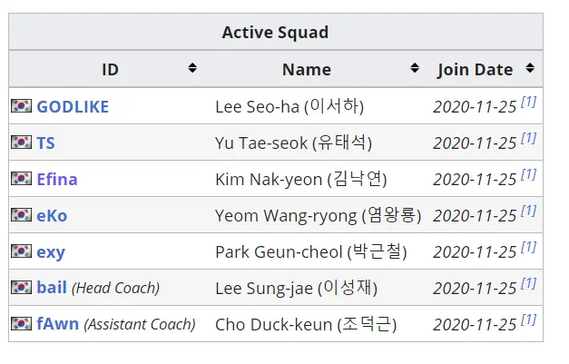Sort the table by ID column
Viewport: 569px width, 364px height.
pyautogui.click(x=192, y=69)
